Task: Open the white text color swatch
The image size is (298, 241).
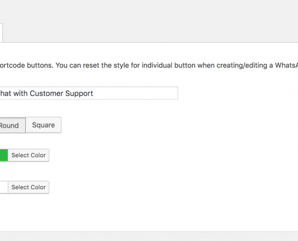Action: click(4, 187)
